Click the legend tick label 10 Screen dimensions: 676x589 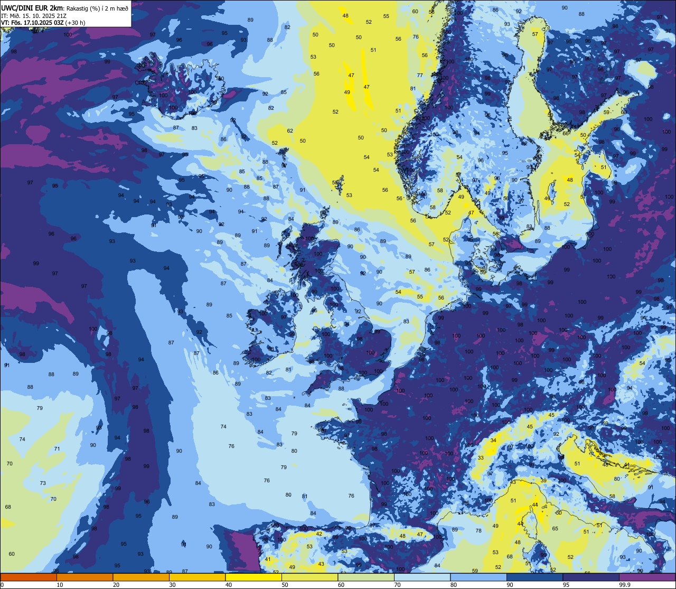click(60, 585)
